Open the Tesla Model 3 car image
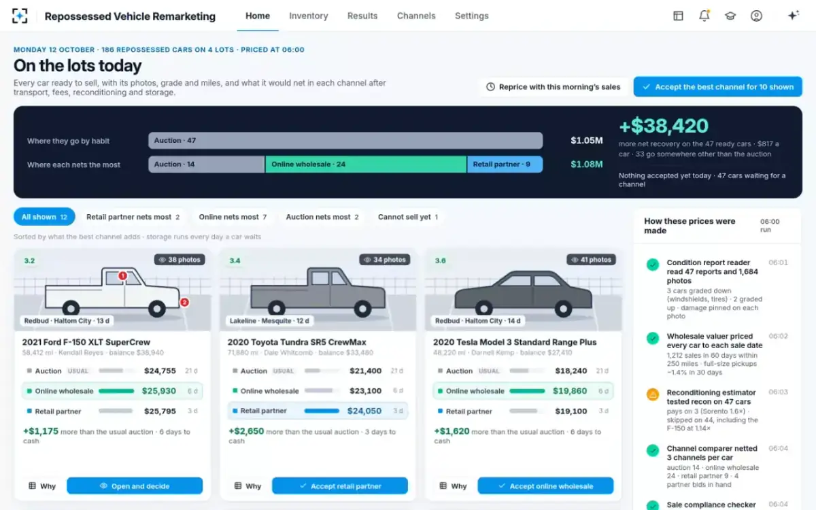Image resolution: width=816 pixels, height=510 pixels. click(x=523, y=290)
